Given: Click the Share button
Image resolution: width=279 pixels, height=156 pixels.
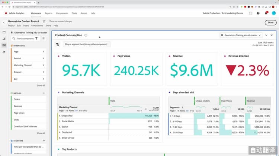Looking at the screenshot, I should 270,23.
